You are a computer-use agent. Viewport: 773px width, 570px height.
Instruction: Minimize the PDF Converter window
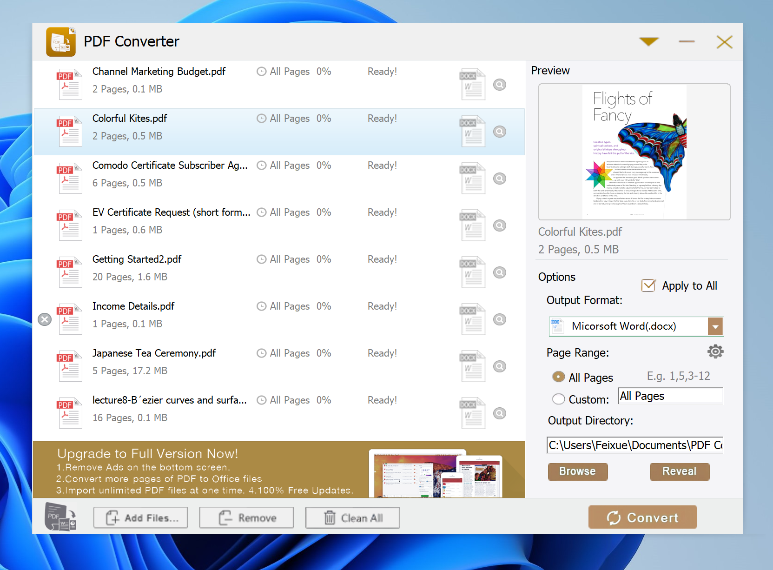(687, 42)
